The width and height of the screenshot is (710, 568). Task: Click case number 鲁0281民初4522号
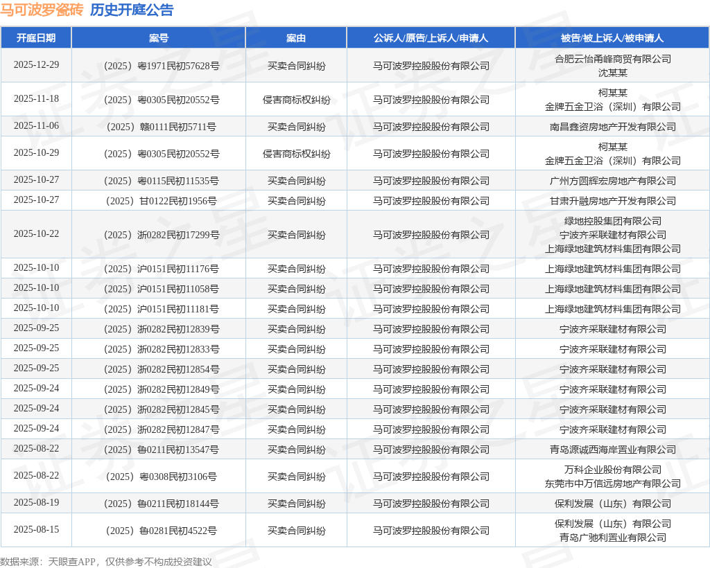tap(178, 531)
